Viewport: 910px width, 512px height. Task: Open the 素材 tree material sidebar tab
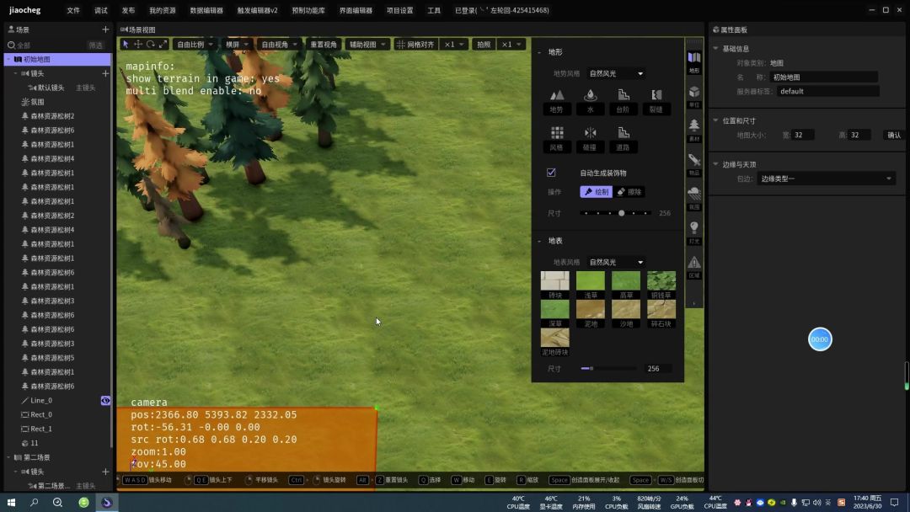[694, 131]
